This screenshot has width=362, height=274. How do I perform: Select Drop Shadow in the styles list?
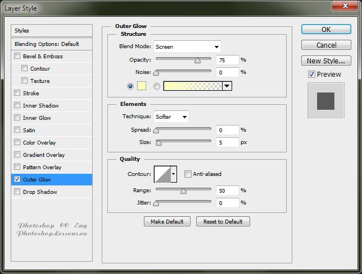[40, 192]
